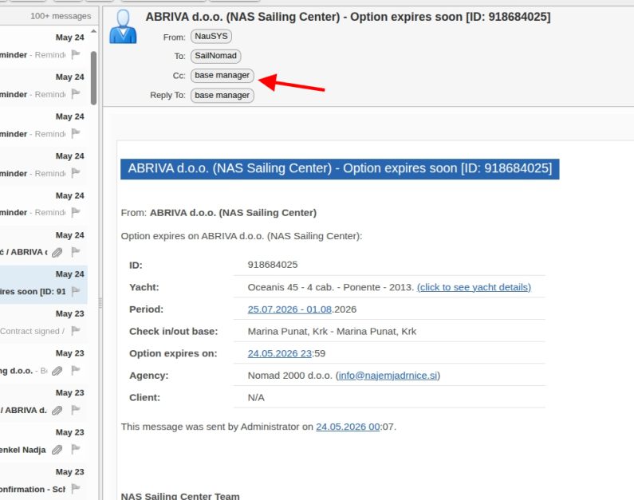Open the 'ng d.o.o.' message
This screenshot has width=634, height=500.
[x=42, y=364]
